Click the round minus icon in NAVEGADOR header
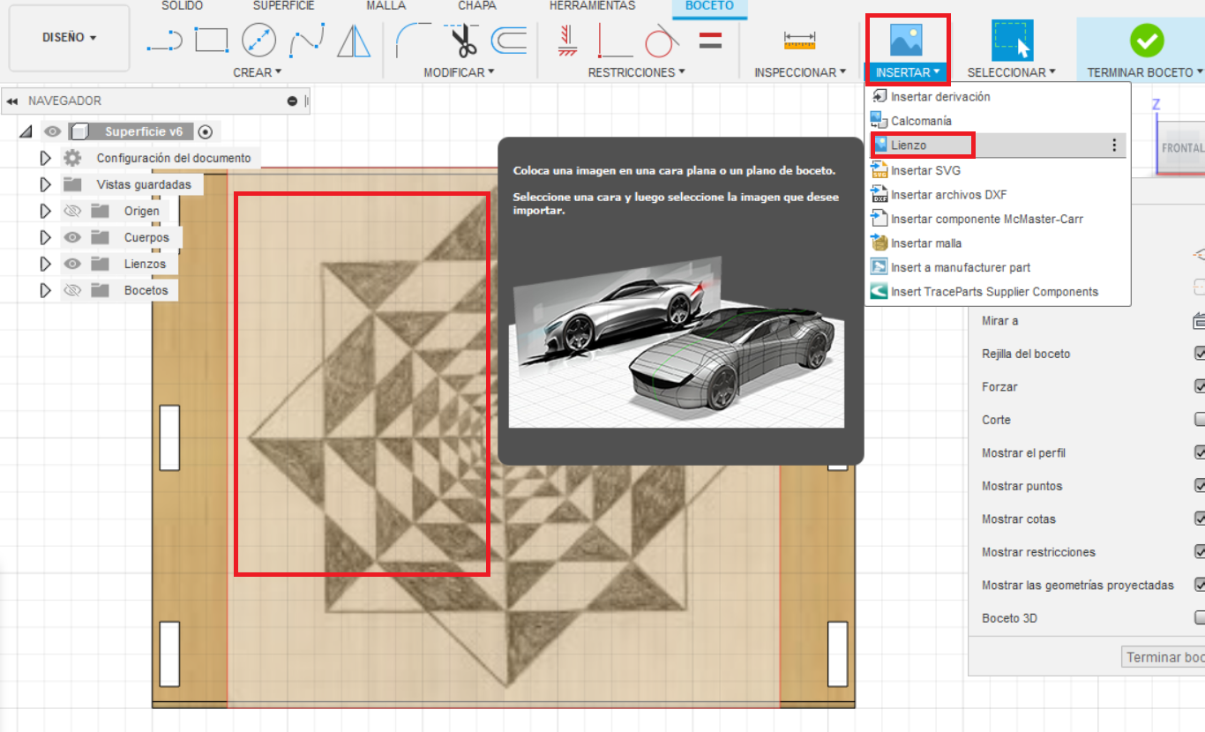Image resolution: width=1205 pixels, height=732 pixels. [293, 101]
